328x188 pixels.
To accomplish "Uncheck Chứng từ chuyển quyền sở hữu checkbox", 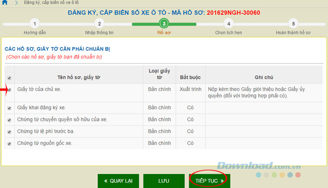I will coord(9,120).
